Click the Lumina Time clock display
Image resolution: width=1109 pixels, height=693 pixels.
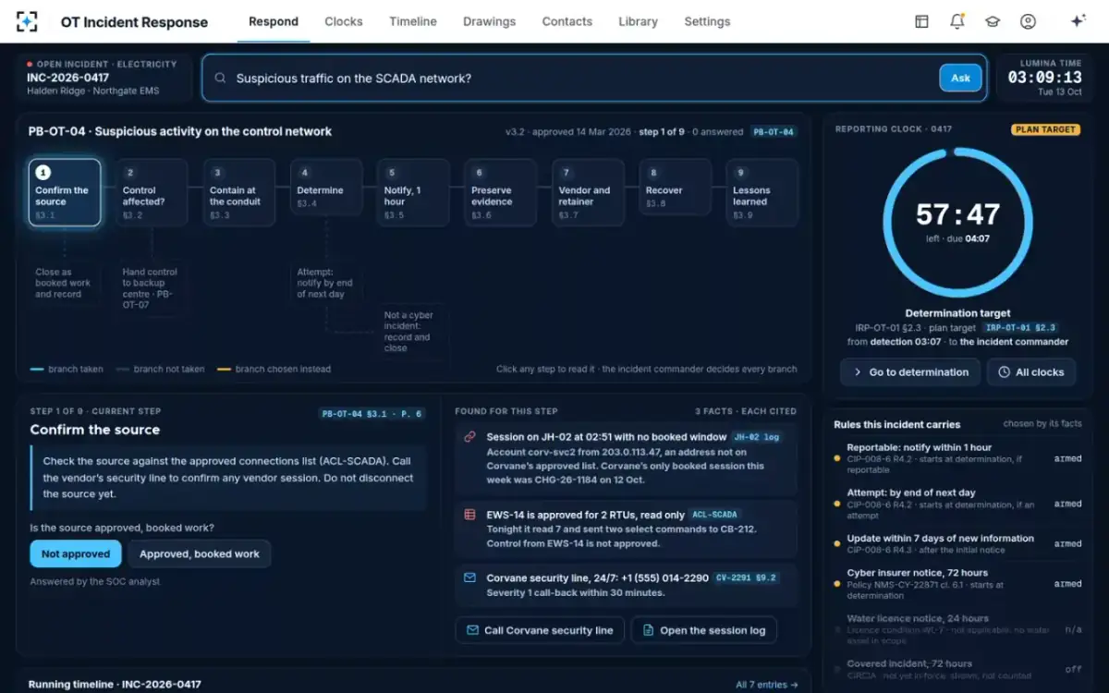tap(1045, 78)
